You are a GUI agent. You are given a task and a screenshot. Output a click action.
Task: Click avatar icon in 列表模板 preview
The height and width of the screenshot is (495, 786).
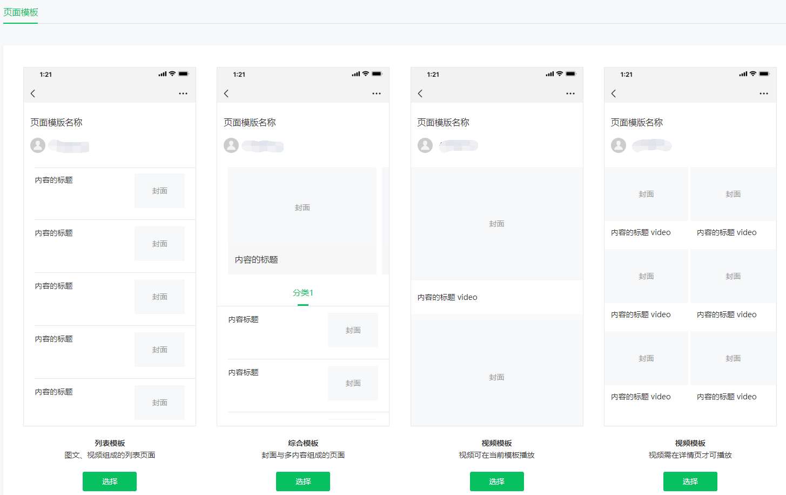click(x=38, y=145)
